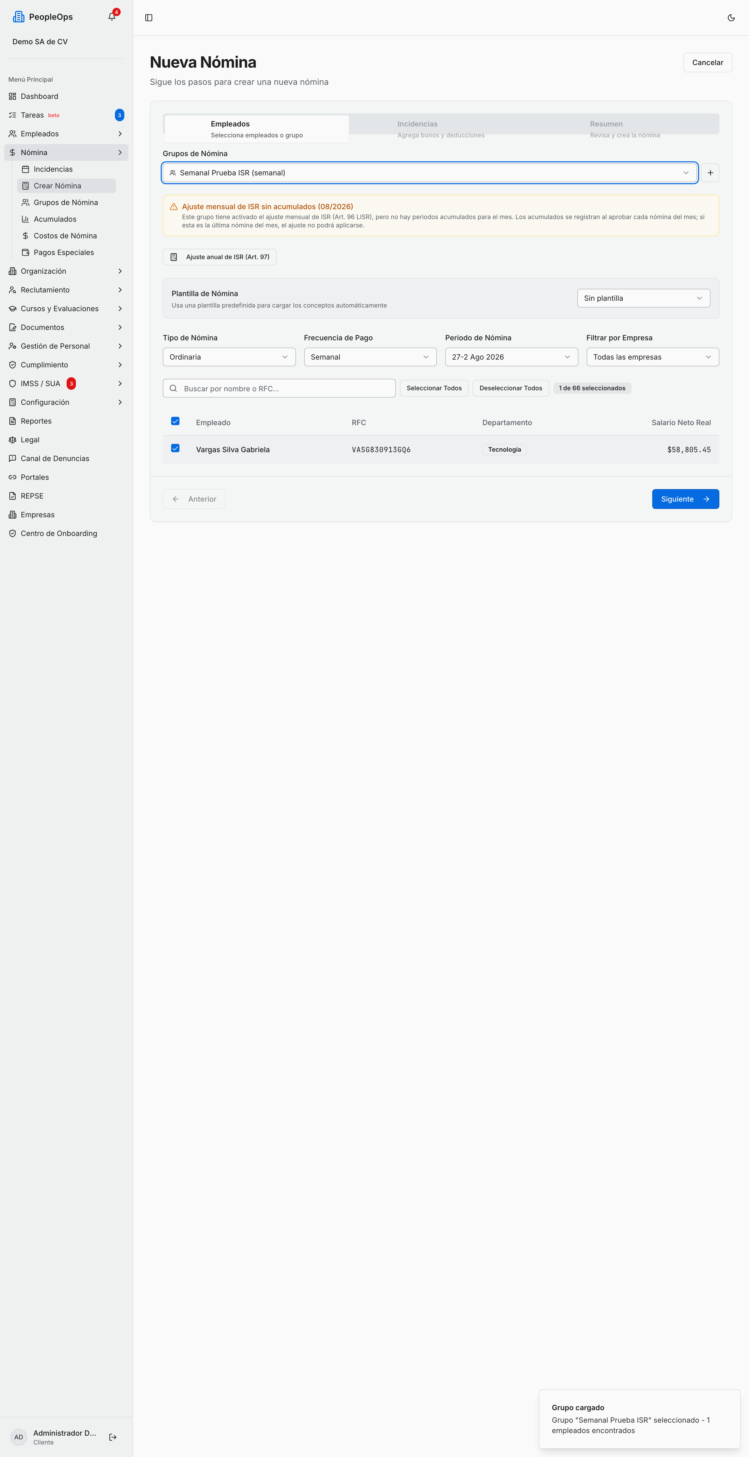Screen dimensions: 749x1457
Task: Open Acumulados in sidebar
Action: point(66,219)
